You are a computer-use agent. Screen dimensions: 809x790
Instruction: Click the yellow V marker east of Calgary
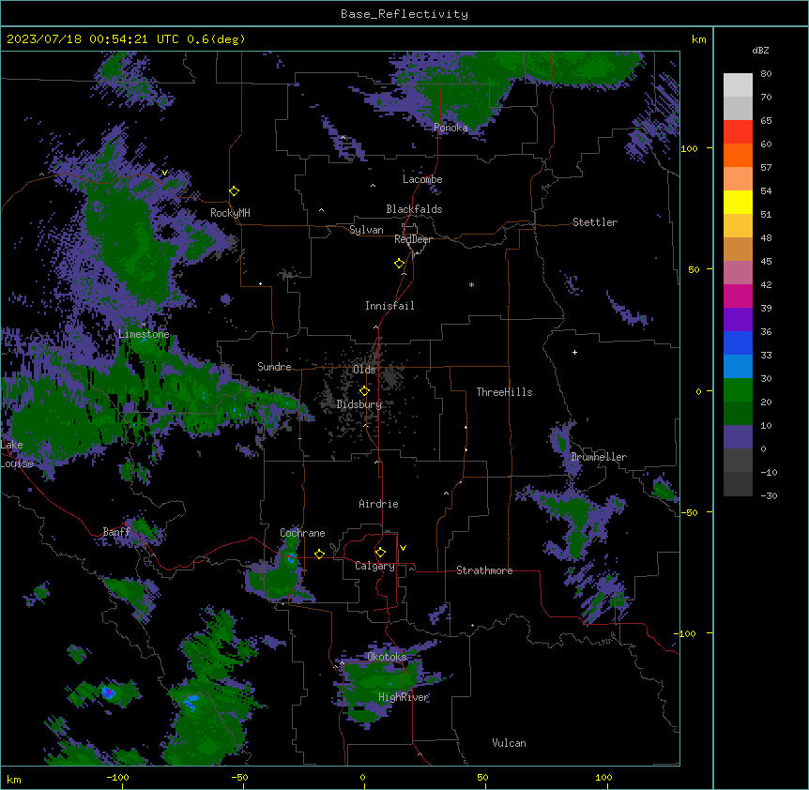403,548
